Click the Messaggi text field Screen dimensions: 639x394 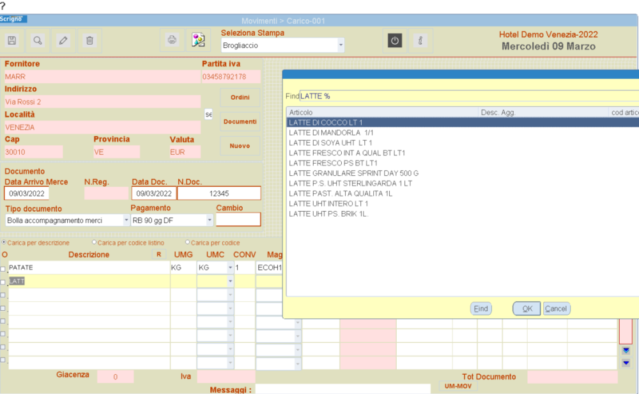(343, 389)
